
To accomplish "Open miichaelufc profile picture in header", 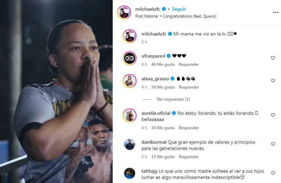I will (124, 12).
